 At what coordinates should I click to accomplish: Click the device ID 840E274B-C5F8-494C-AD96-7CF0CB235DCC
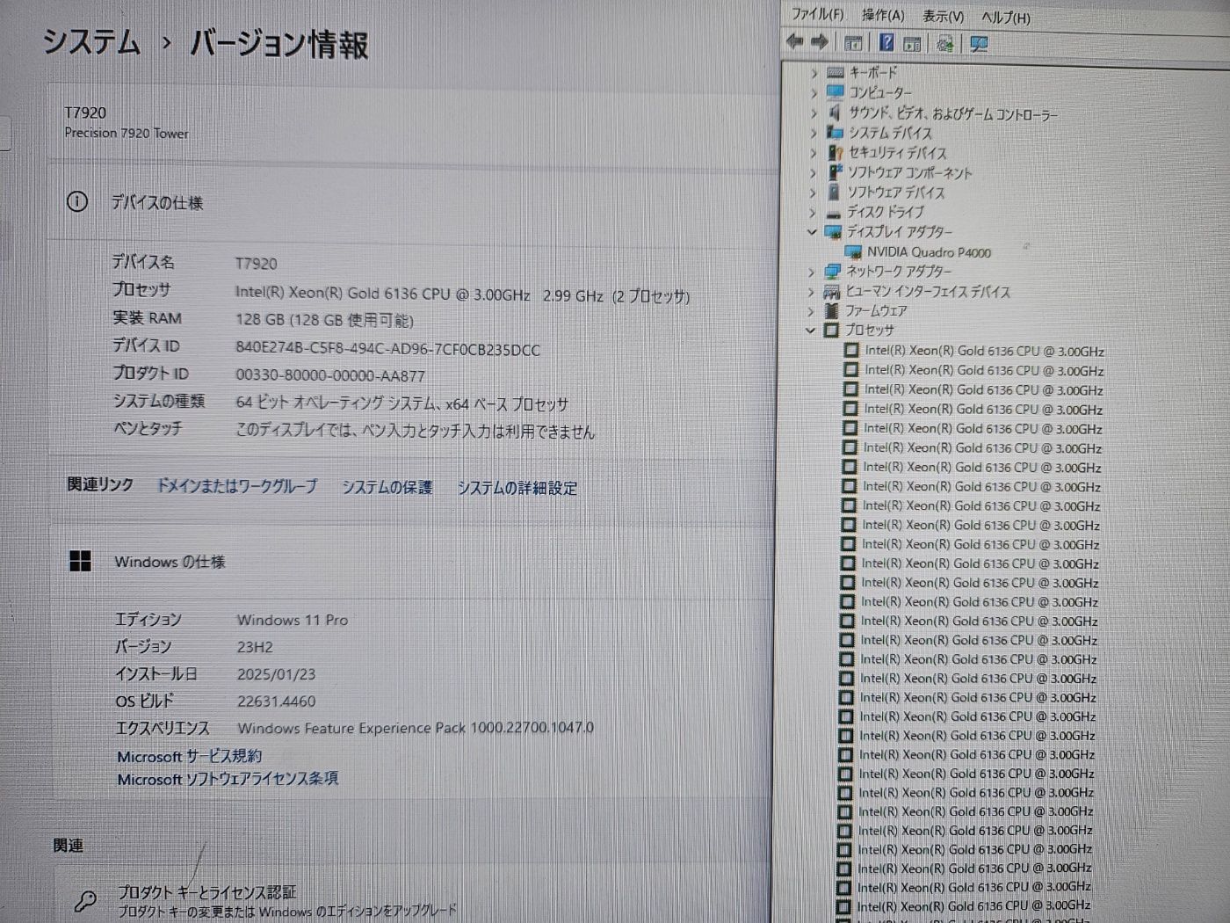pyautogui.click(x=387, y=349)
